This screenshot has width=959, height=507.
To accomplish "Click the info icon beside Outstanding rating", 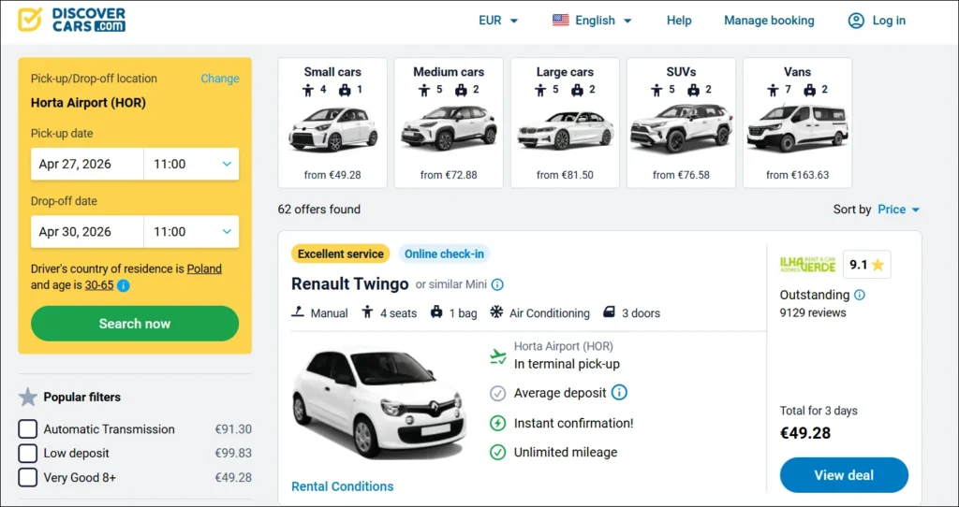I will coord(860,295).
